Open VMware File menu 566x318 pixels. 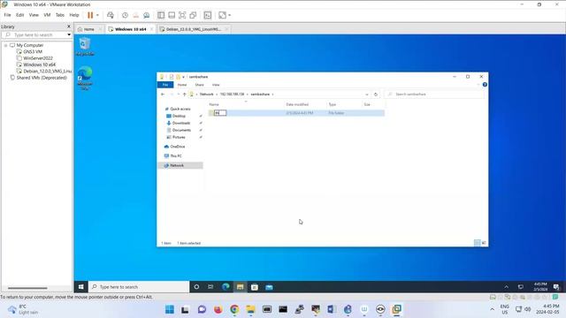tap(7, 15)
